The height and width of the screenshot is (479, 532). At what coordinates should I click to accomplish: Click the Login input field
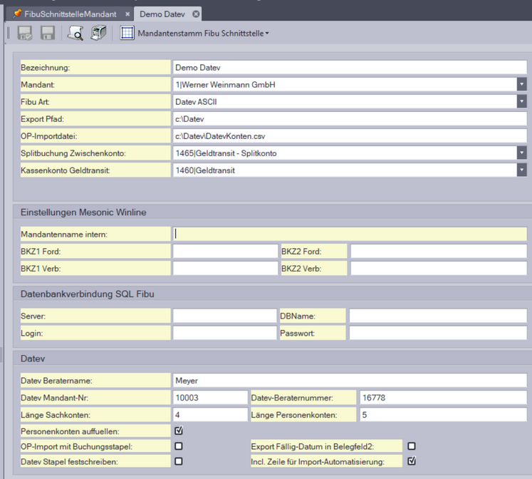224,333
